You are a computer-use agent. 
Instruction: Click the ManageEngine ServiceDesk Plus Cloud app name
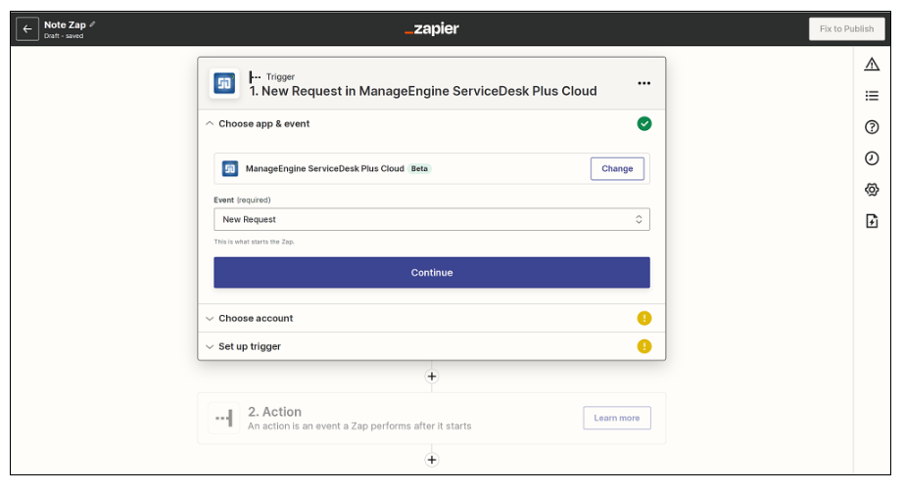pyautogui.click(x=324, y=168)
